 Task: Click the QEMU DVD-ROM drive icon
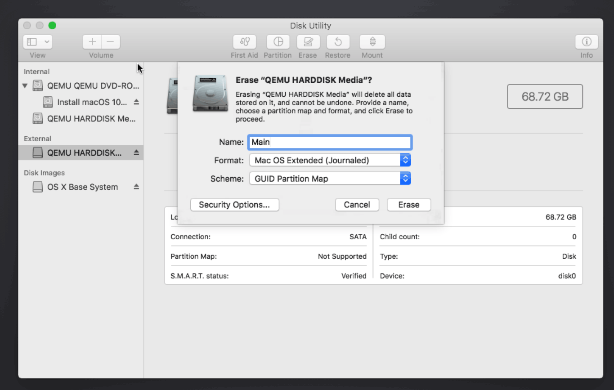pos(38,85)
